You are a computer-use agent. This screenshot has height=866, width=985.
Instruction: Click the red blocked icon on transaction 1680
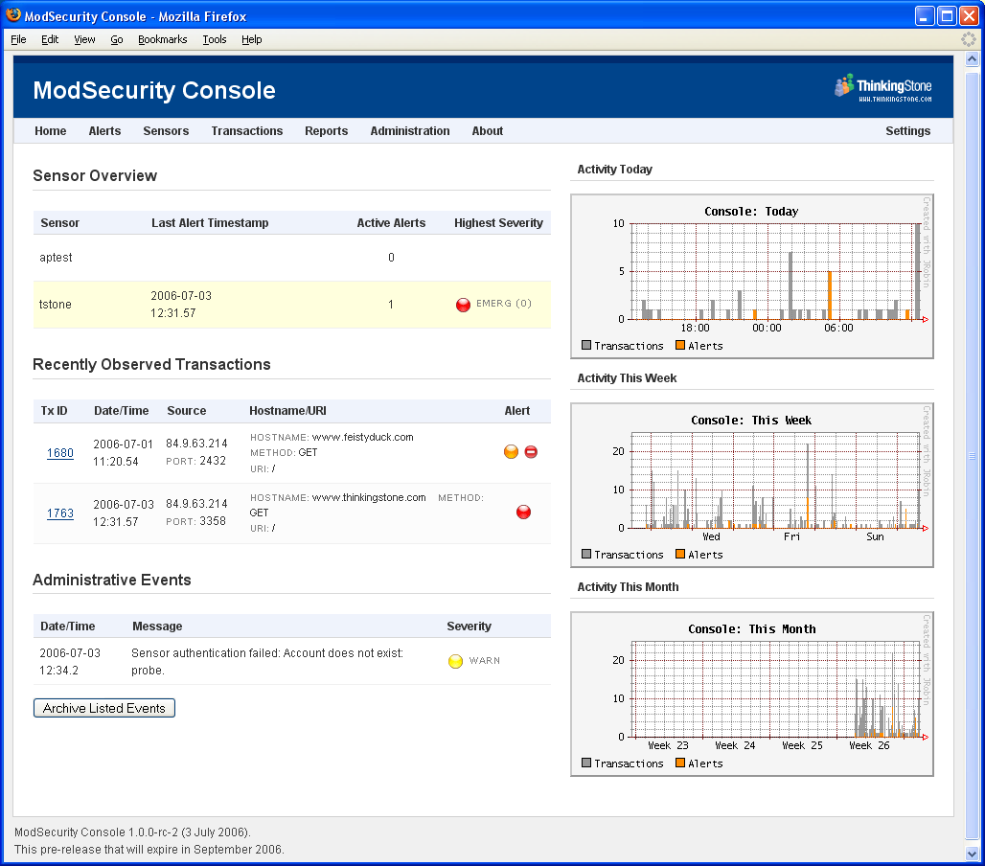point(531,452)
